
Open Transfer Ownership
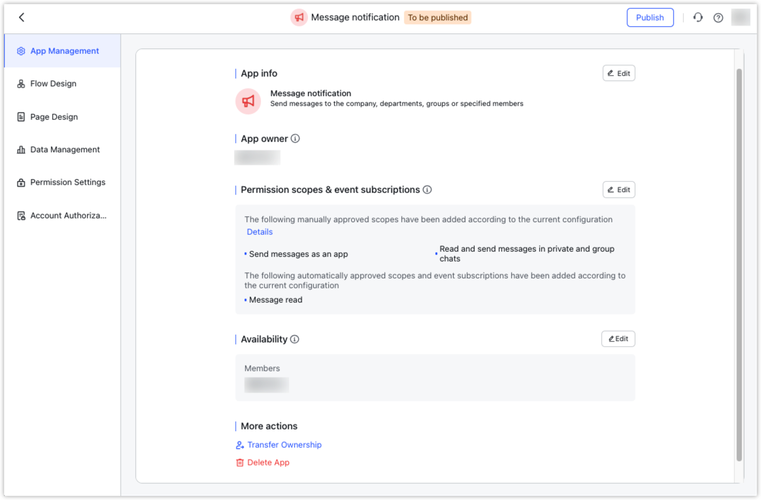pos(284,444)
